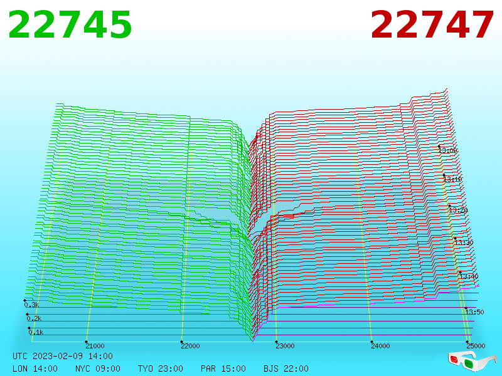502x376 pixels.
Task: Select the 22000 price axis label
Action: point(191,346)
